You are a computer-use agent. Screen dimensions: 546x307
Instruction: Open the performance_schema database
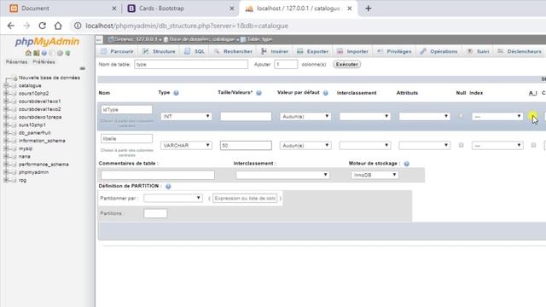44,165
